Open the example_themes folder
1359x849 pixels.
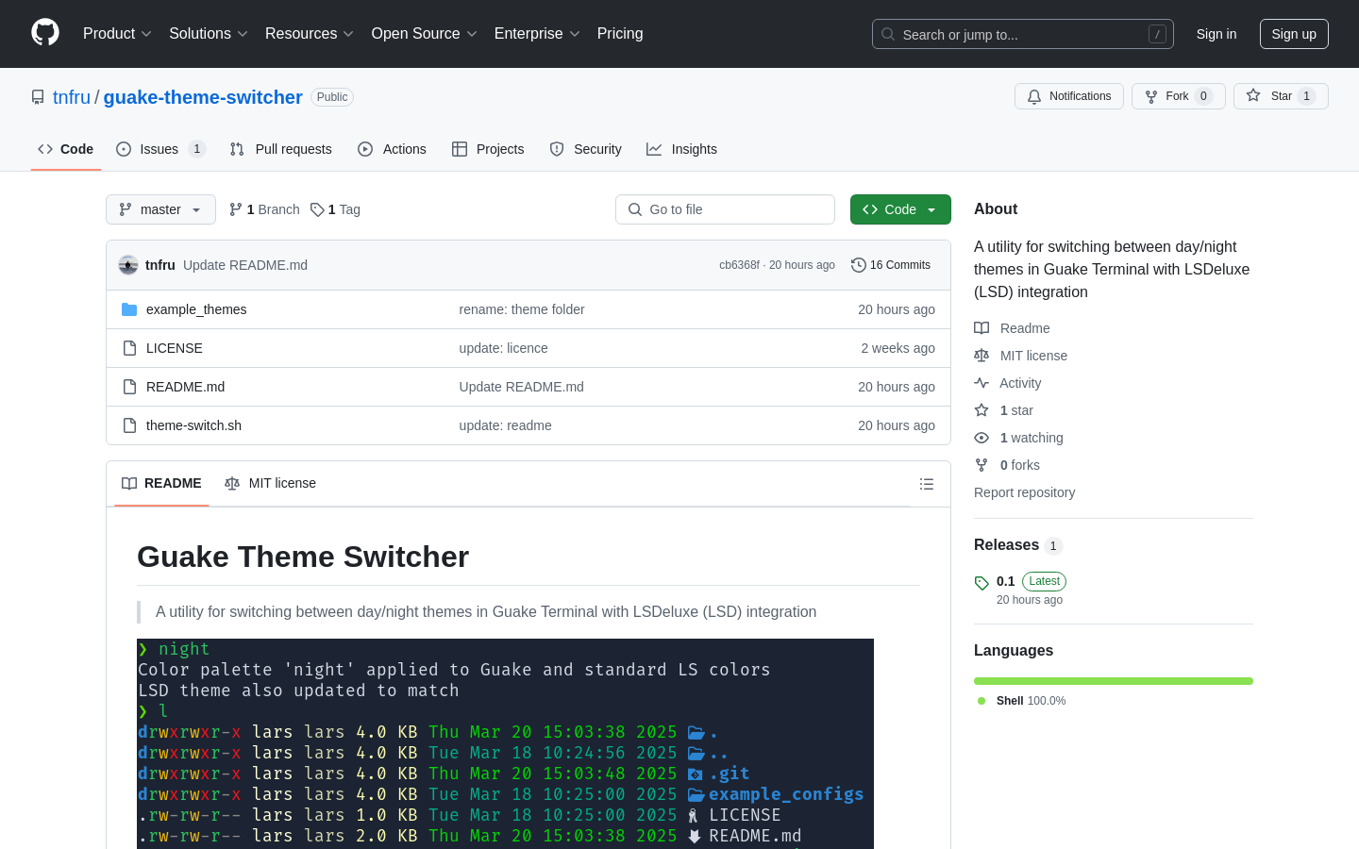click(196, 309)
